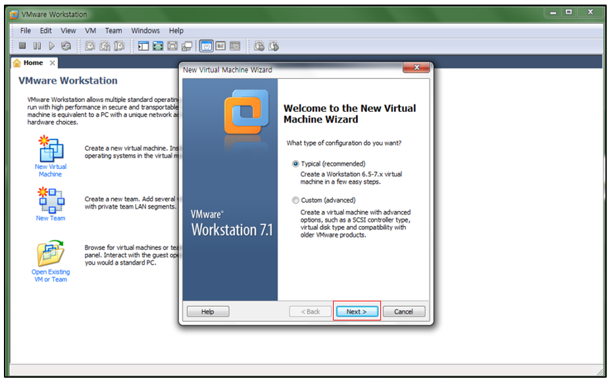Click the Suspend pause toolbar icon
Screen dimensions: 610x381
click(37, 46)
